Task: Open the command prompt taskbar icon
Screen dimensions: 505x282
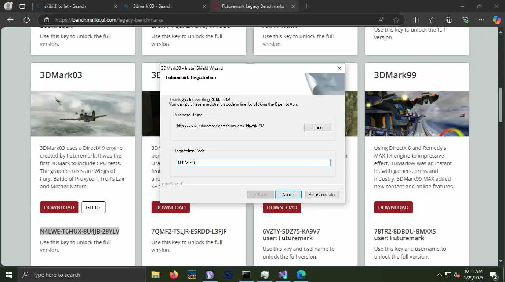Action: tap(246, 275)
